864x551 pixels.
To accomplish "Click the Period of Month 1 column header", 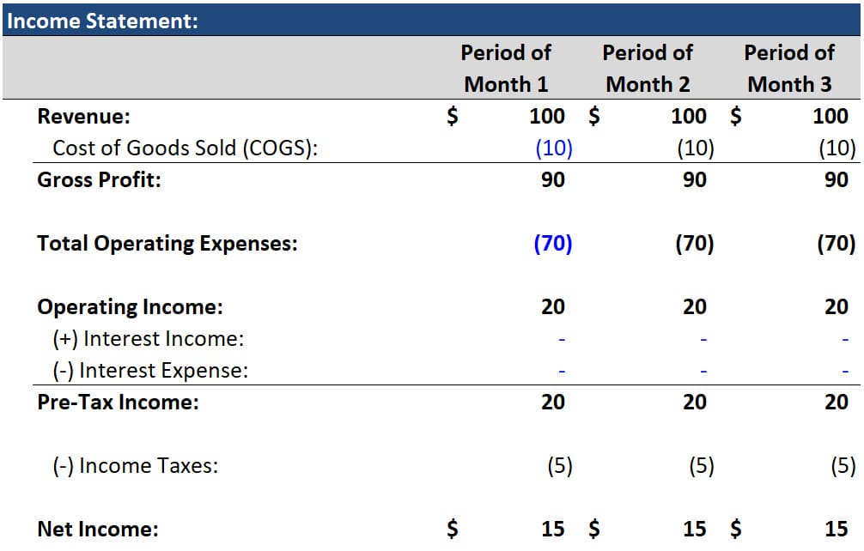I will pos(507,69).
